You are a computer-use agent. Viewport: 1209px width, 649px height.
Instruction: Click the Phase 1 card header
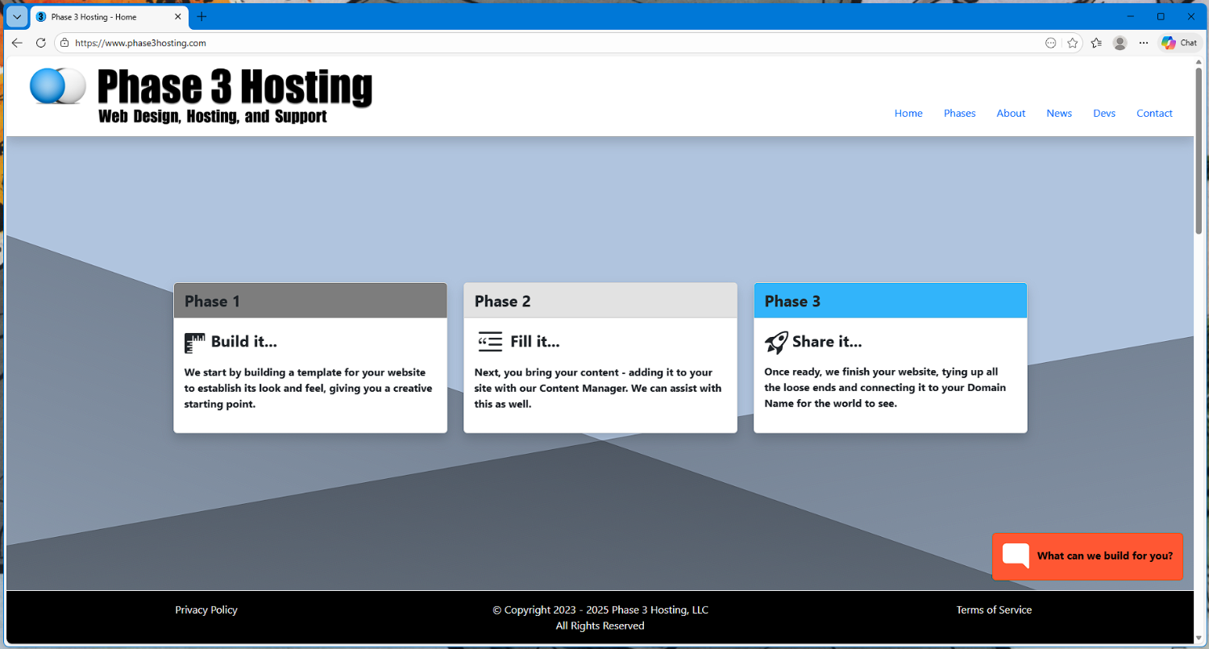click(x=310, y=301)
